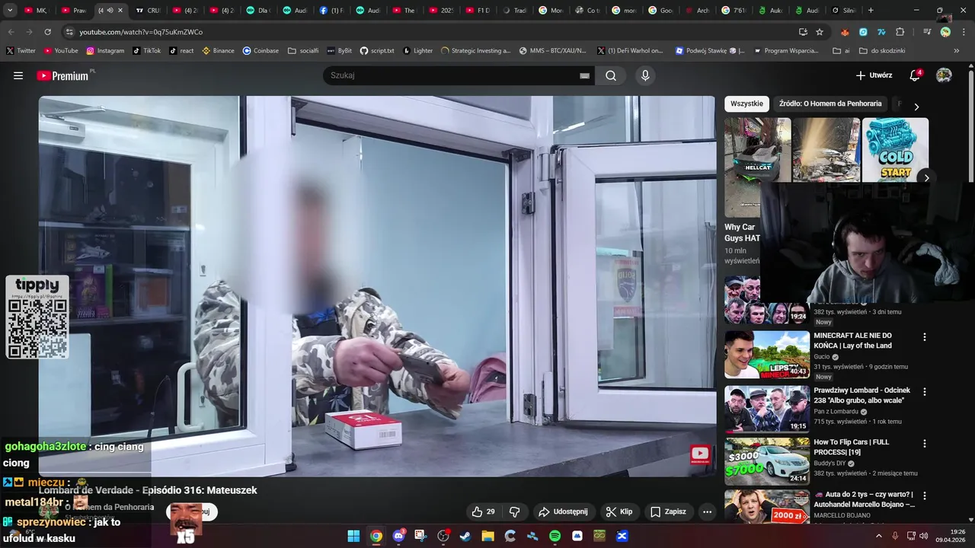Open more actions below the video

[x=707, y=511]
